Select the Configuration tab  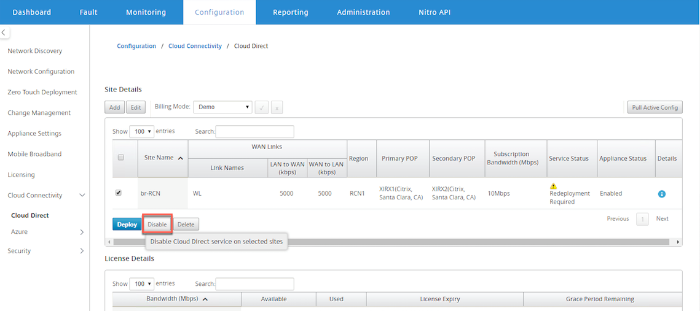coord(219,12)
